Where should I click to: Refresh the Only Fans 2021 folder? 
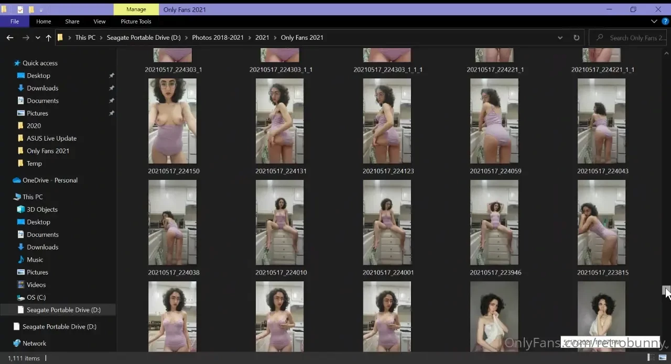576,38
